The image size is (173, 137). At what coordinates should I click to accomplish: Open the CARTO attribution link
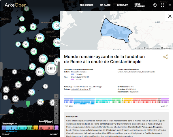coord(140,48)
